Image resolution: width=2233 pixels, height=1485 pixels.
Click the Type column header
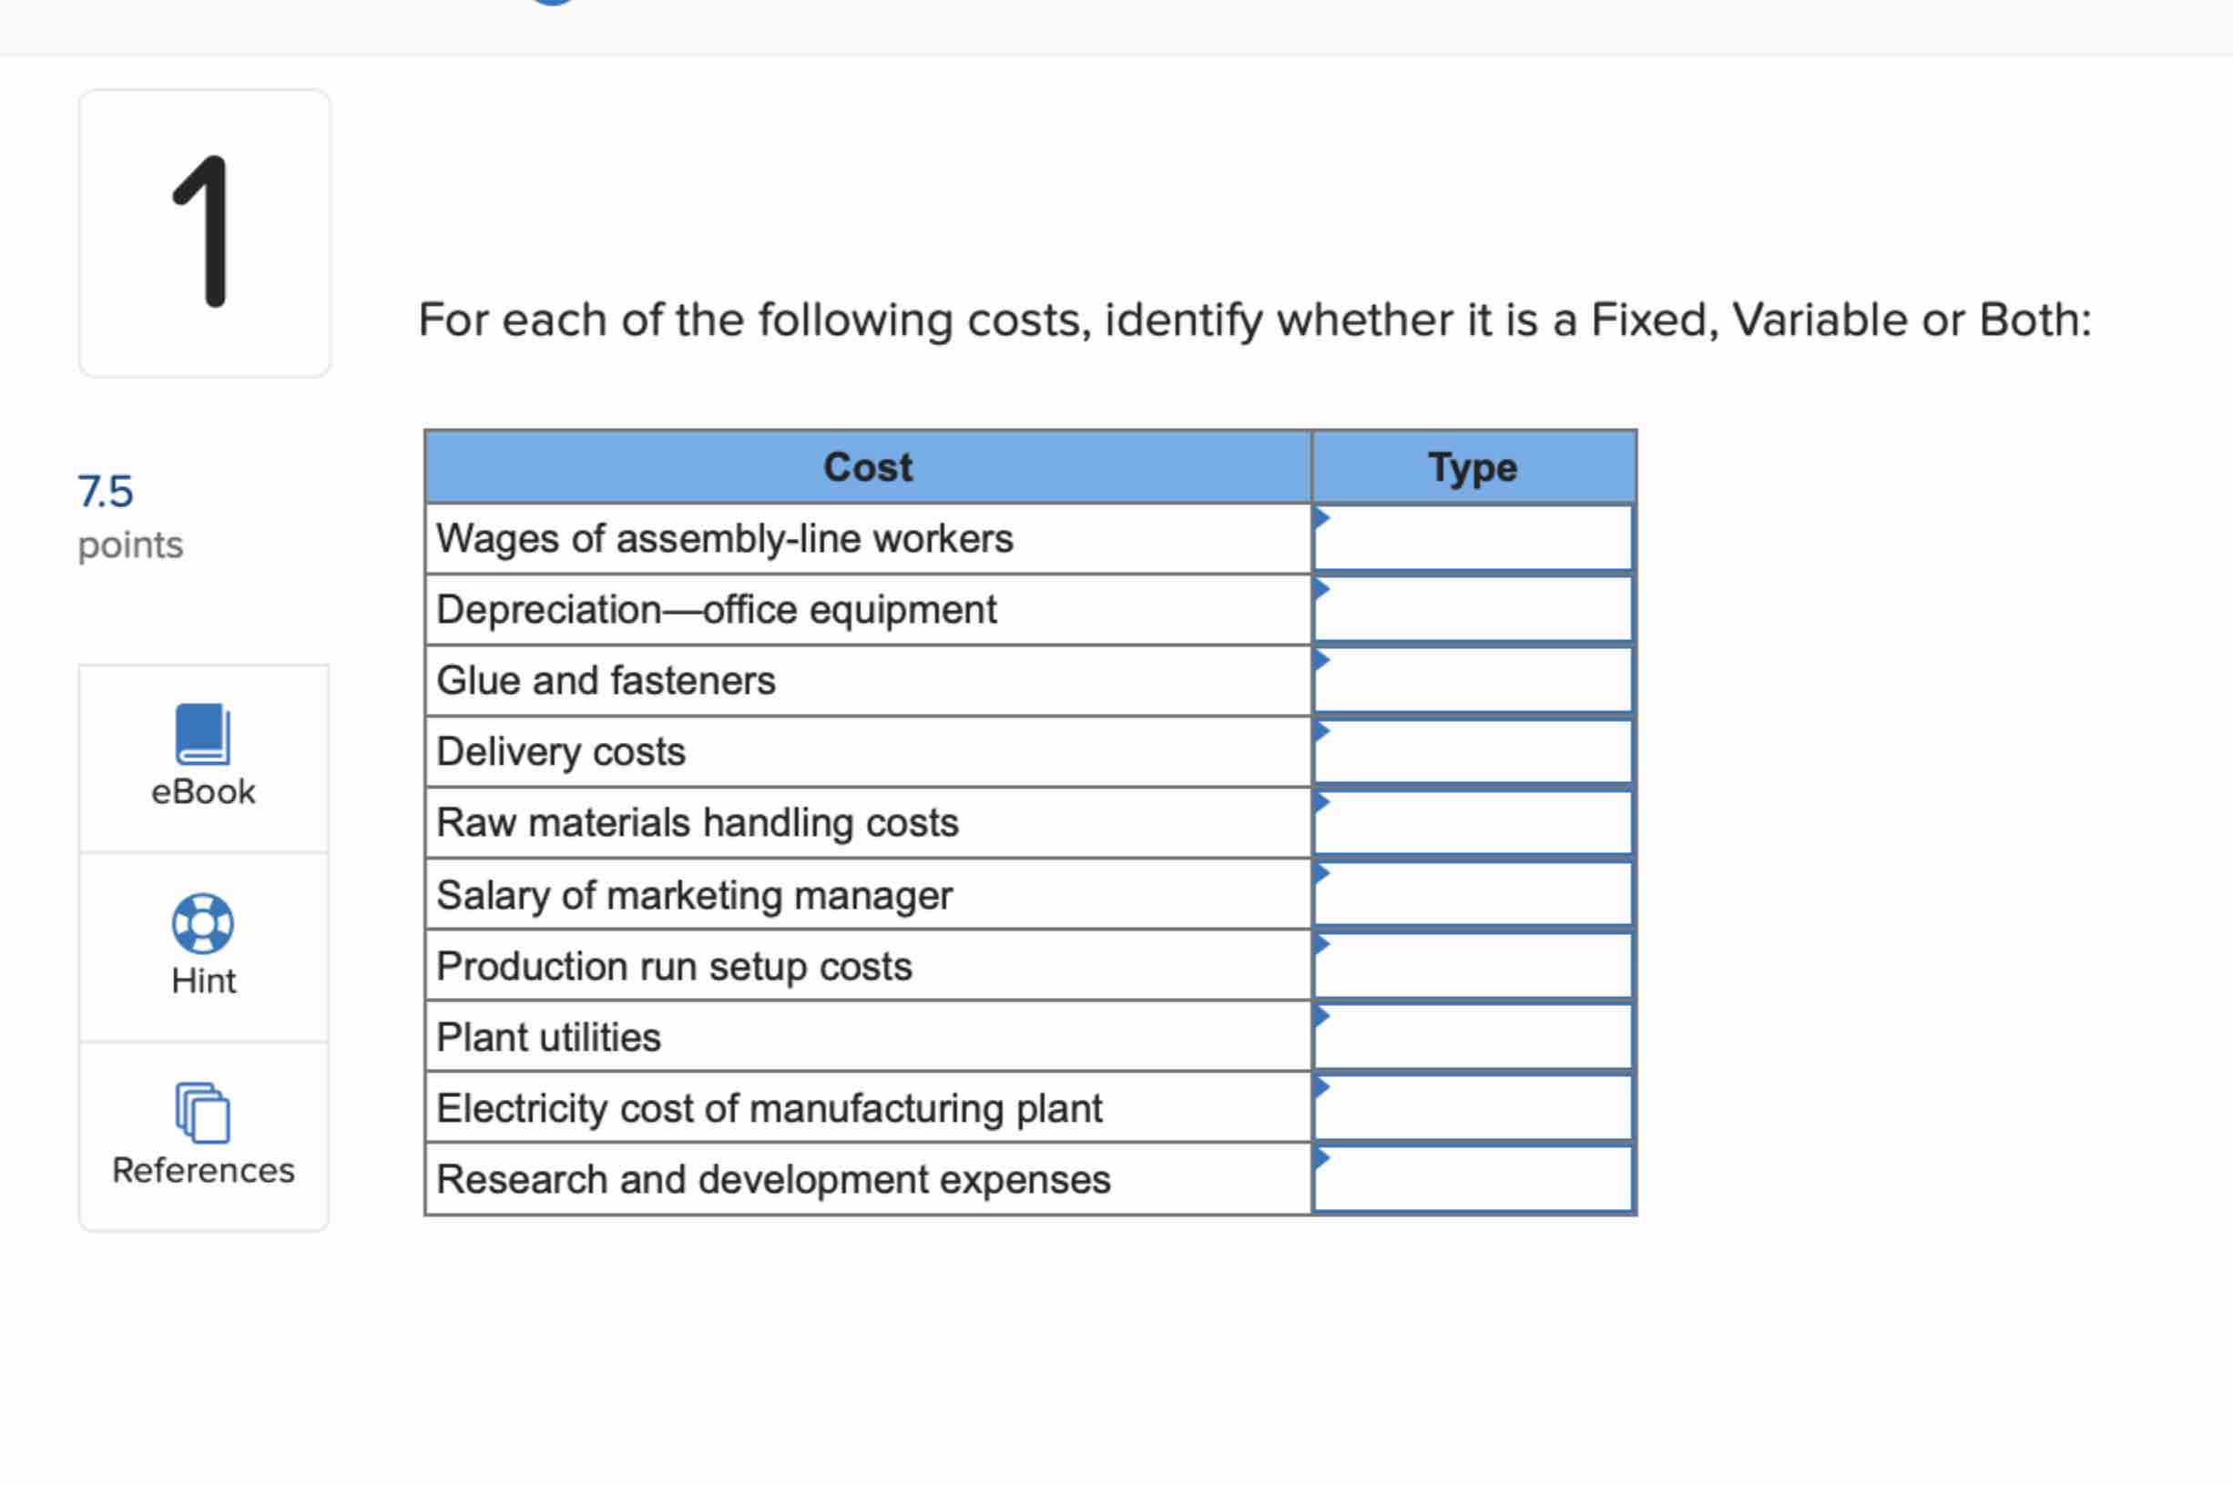coord(1473,466)
